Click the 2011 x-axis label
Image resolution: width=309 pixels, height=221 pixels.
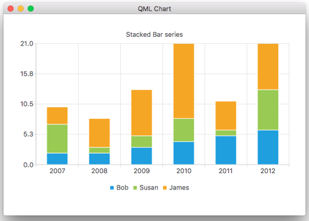(x=226, y=171)
